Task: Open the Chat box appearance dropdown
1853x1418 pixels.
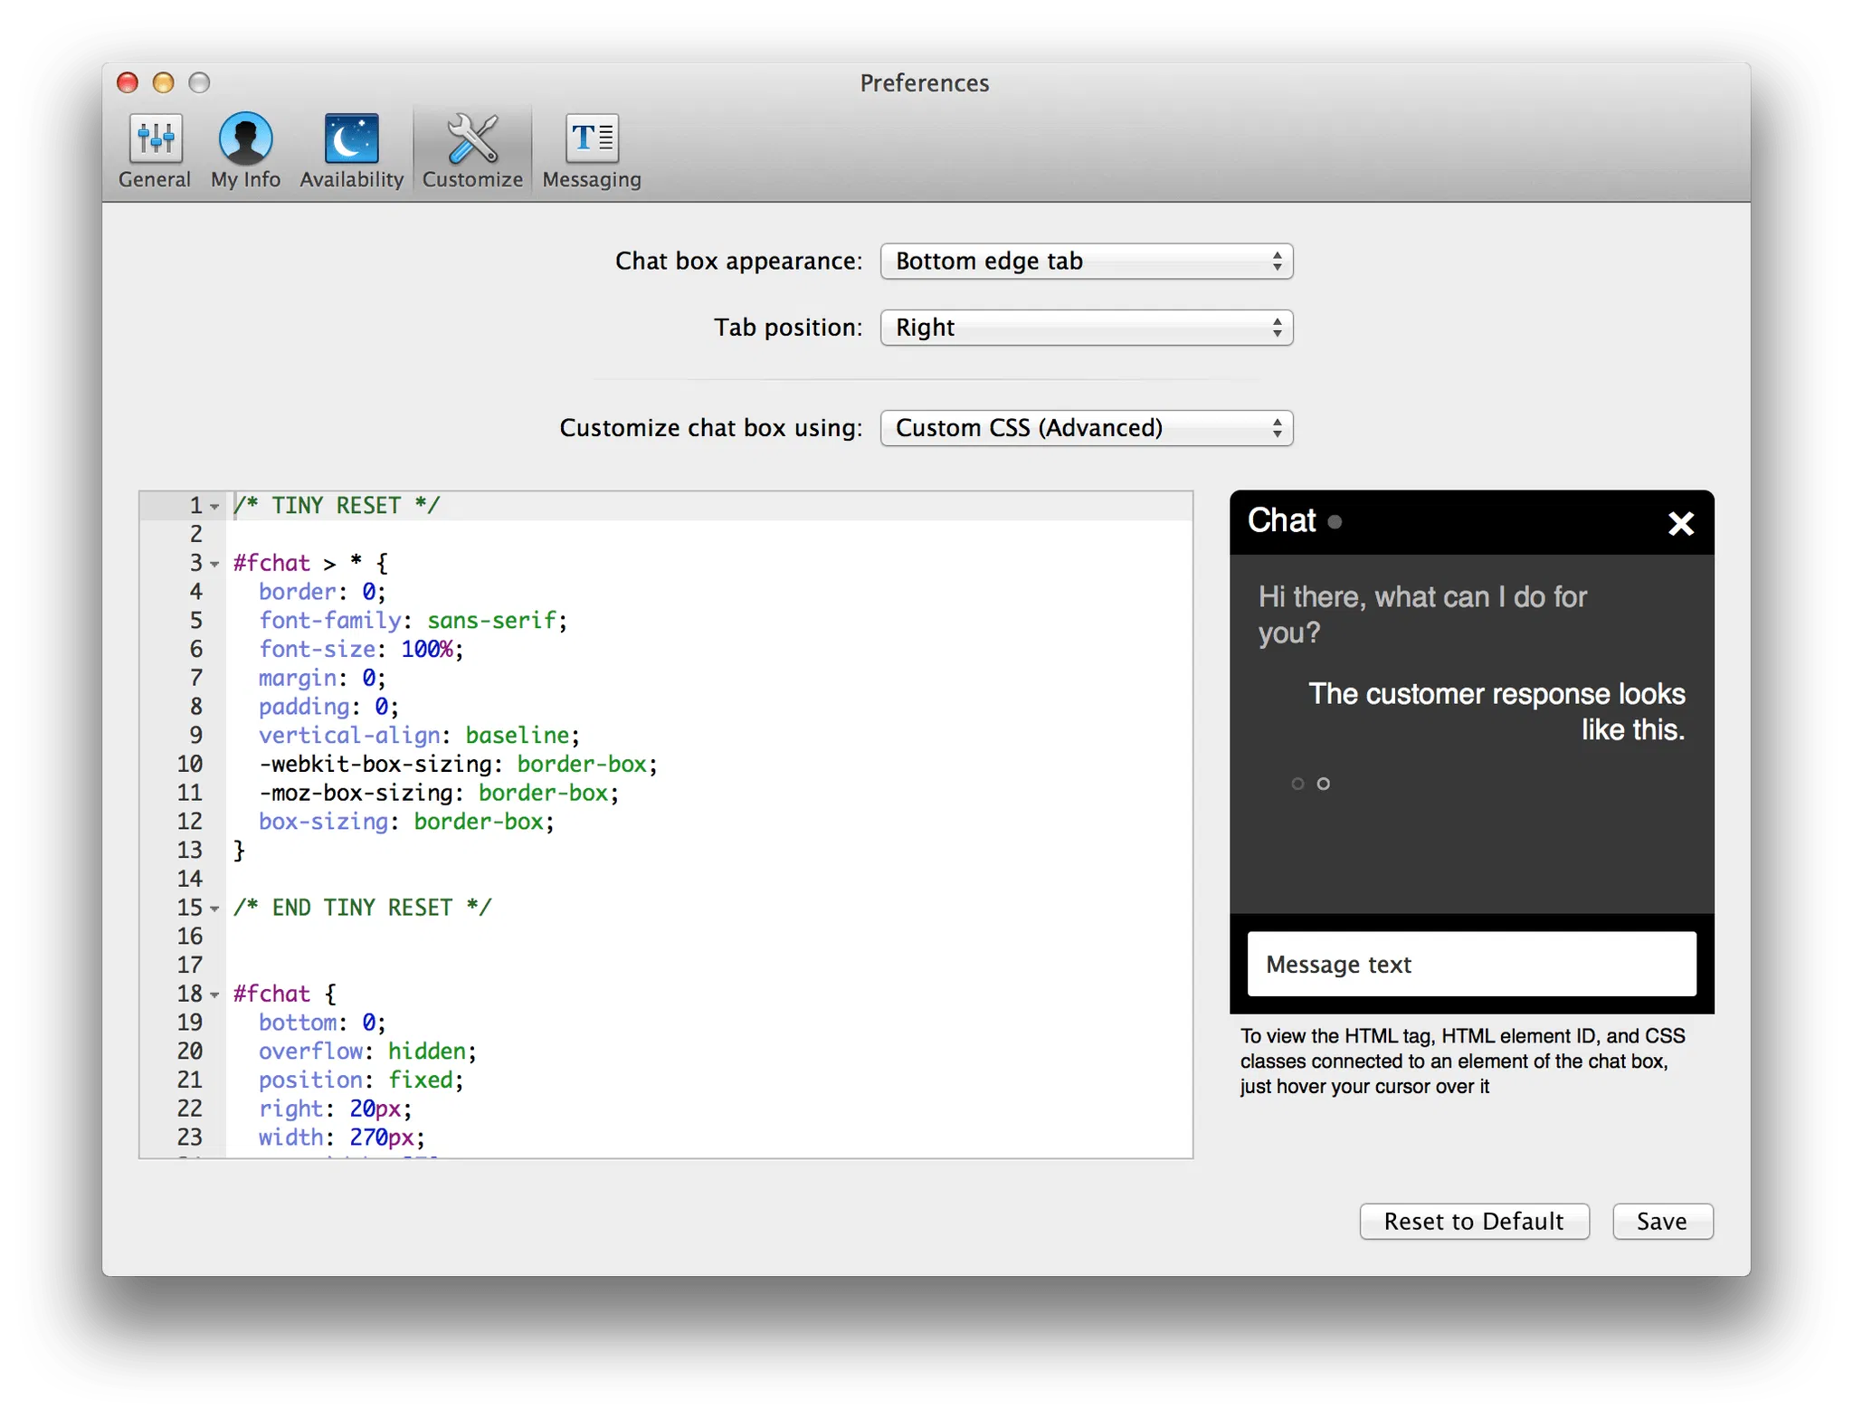Action: tap(1086, 262)
